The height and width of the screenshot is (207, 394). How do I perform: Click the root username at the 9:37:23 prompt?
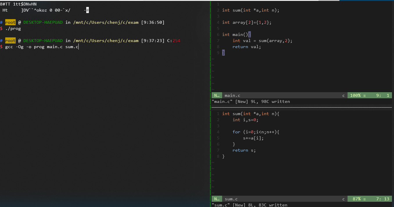pyautogui.click(x=10, y=41)
